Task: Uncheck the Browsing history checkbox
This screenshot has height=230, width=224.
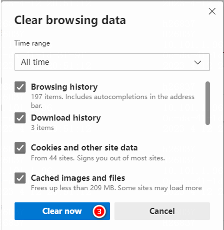Action: [20, 87]
